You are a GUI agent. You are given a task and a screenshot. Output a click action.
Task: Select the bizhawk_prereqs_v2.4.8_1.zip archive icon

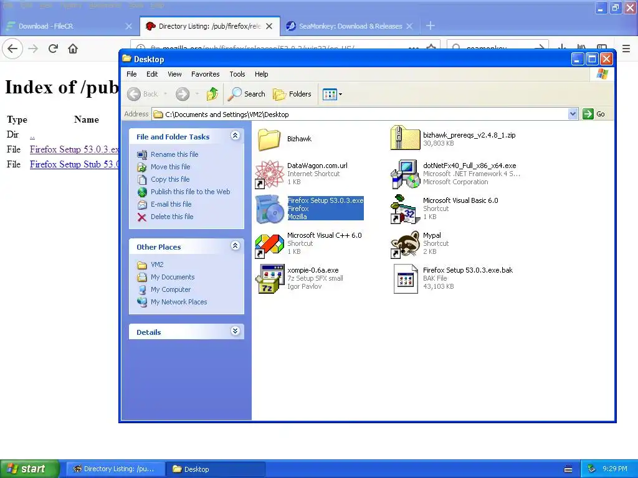pos(405,138)
